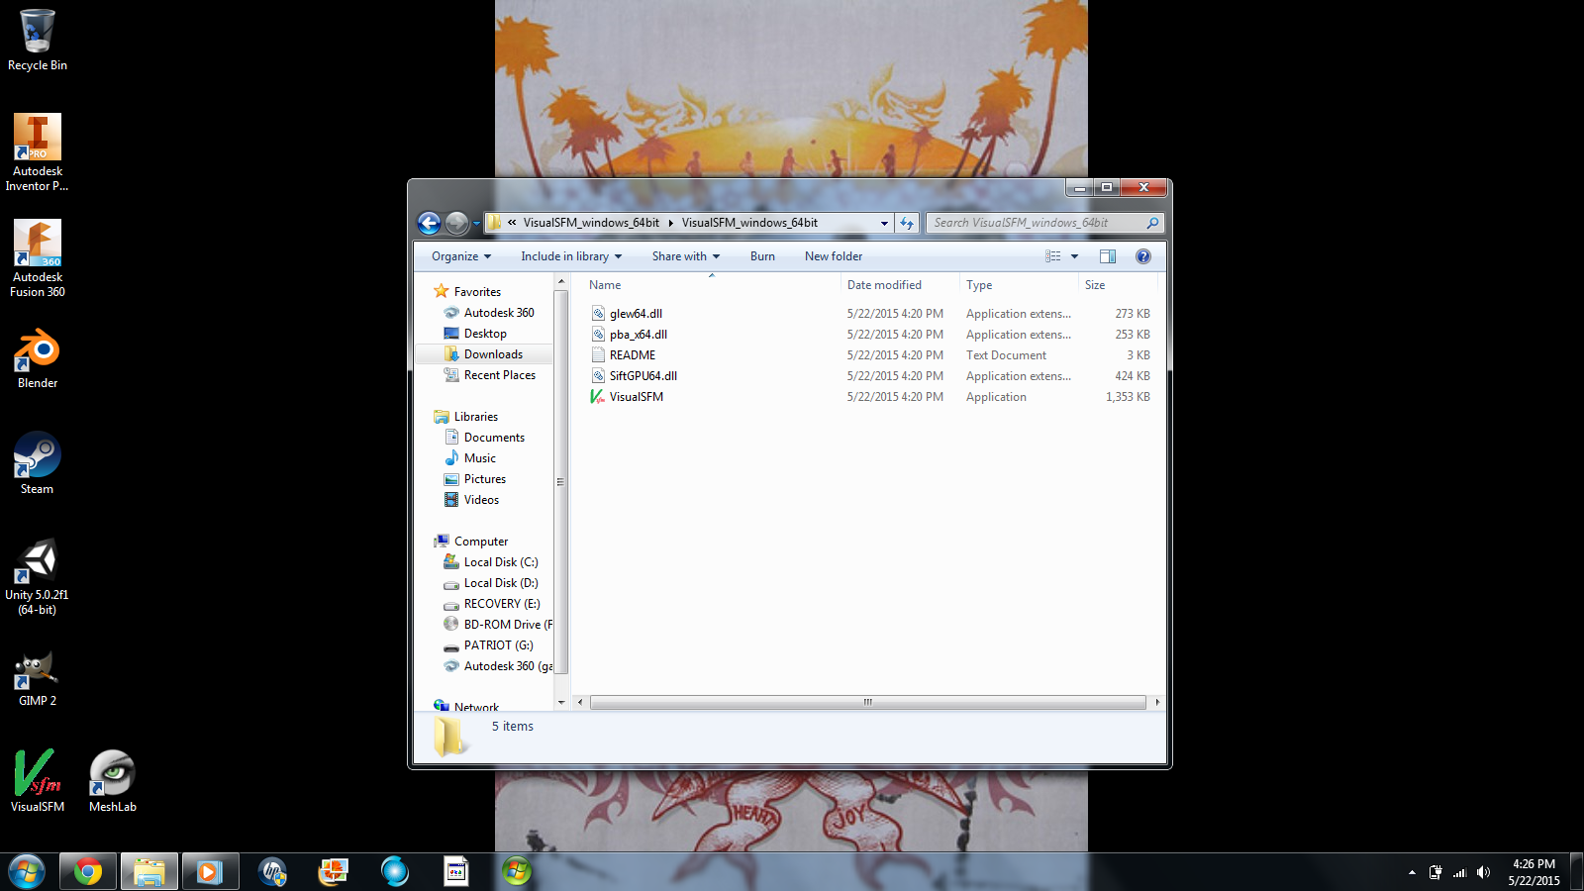Click the HP support taskbar icon
This screenshot has height=891, width=1584.
coord(272,872)
